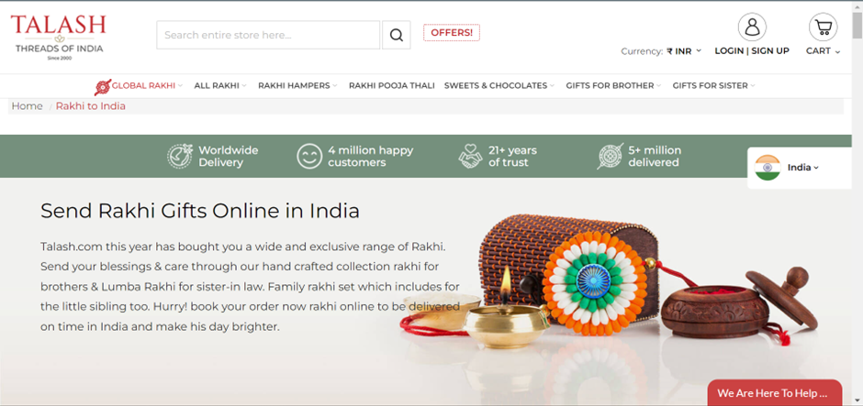Viewport: 863px width, 406px height.
Task: Open the INR currency dropdown
Action: [x=684, y=51]
